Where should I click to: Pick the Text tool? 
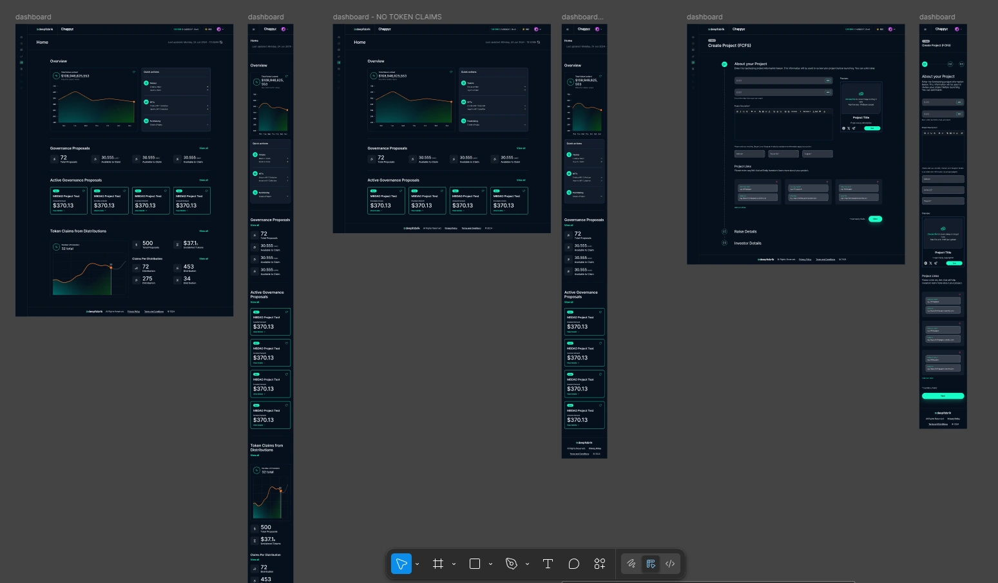[x=548, y=564]
